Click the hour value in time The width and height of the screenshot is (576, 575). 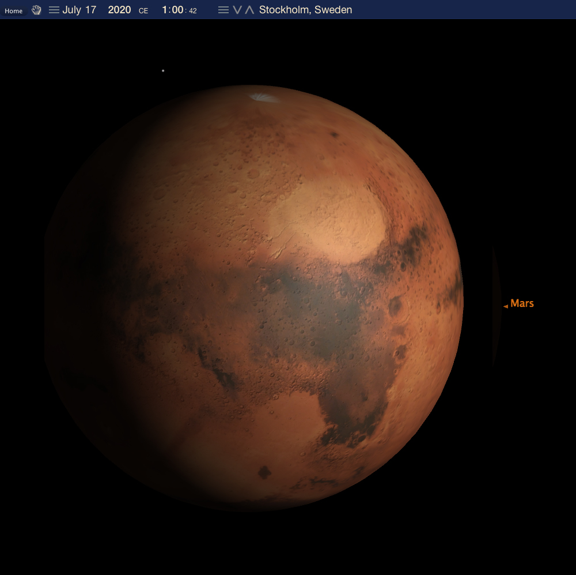pos(165,10)
